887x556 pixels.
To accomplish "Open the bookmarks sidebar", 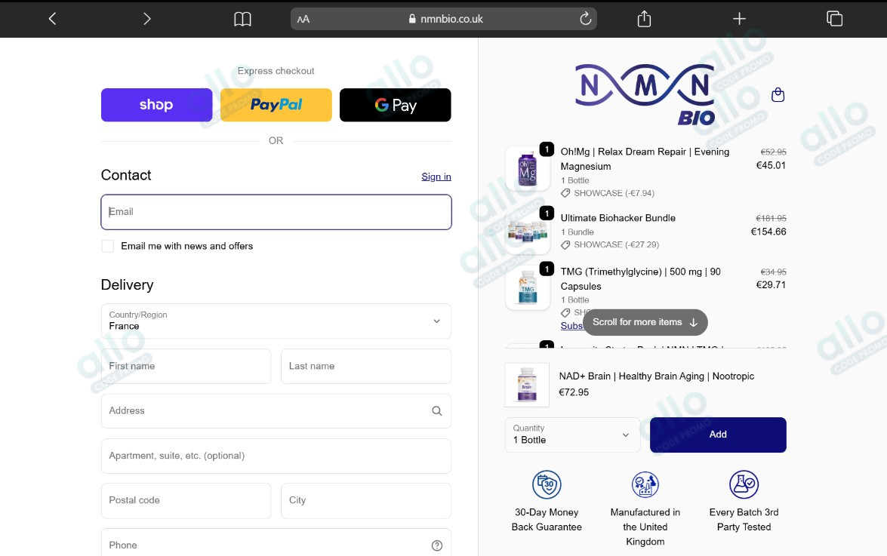I will click(x=242, y=18).
